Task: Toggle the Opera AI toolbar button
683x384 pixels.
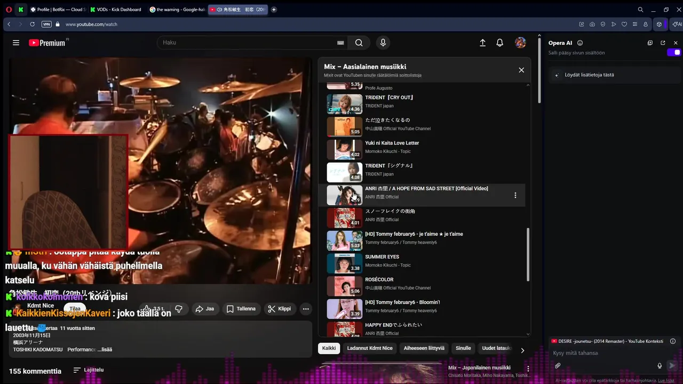Action: (x=676, y=24)
